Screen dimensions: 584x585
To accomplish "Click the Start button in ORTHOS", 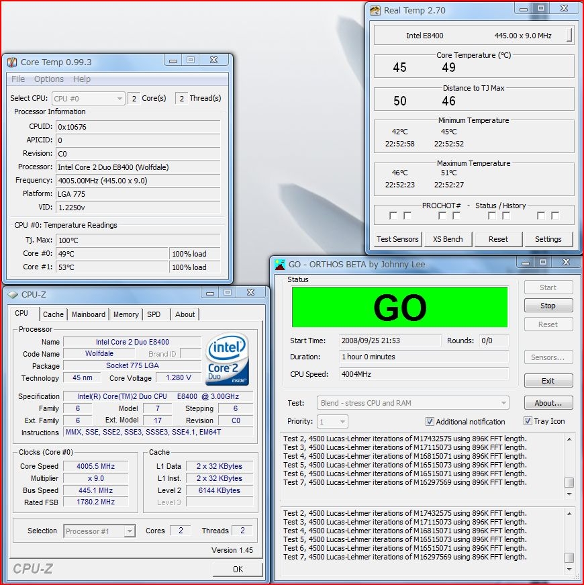I will [548, 287].
